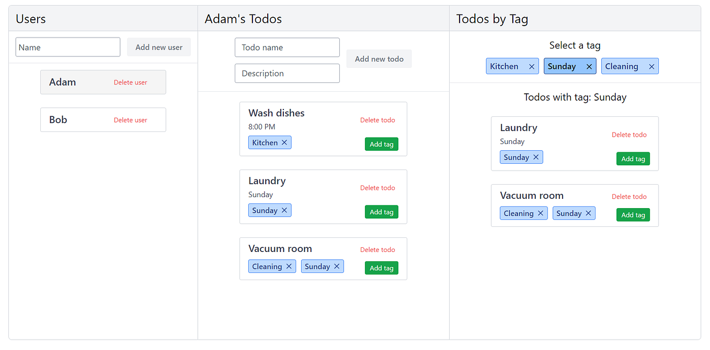Delete the user Adam
Screen dimensions: 710x350
(131, 82)
